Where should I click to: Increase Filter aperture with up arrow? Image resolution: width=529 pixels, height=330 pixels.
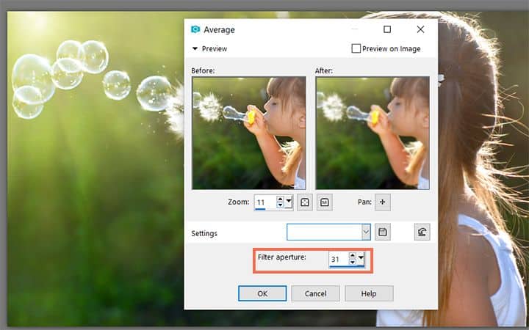click(352, 256)
